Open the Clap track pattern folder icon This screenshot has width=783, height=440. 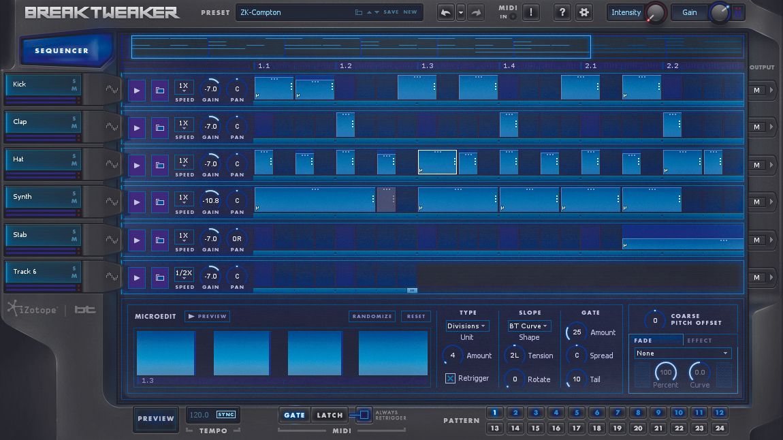pyautogui.click(x=160, y=128)
